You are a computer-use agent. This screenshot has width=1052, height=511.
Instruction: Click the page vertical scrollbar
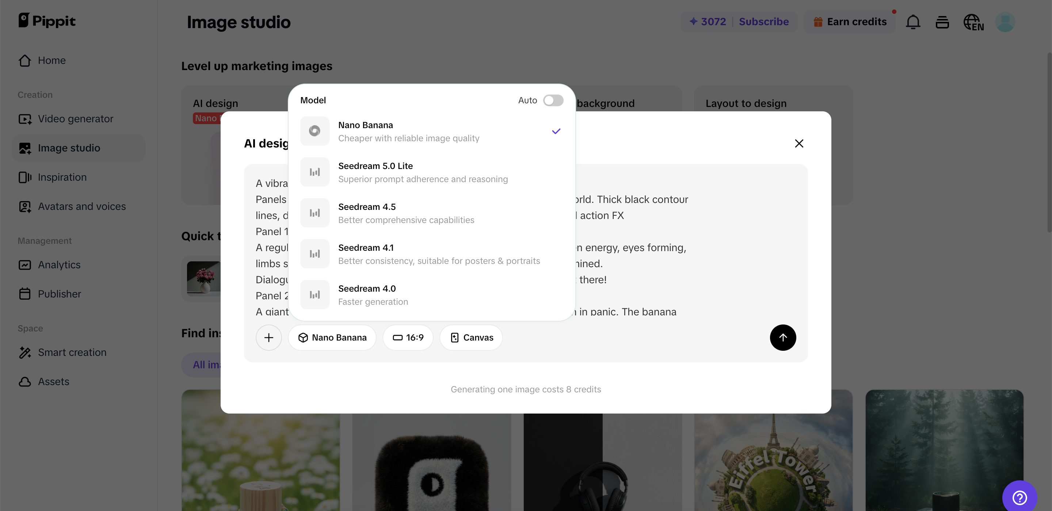[x=1049, y=143]
